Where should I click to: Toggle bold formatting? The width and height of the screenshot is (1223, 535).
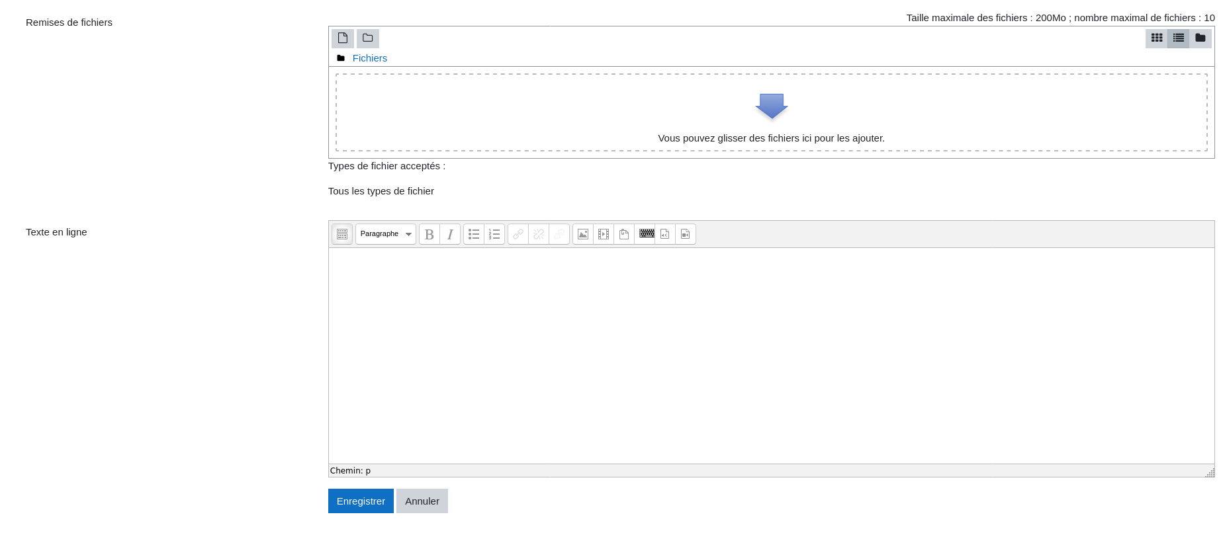coord(430,234)
